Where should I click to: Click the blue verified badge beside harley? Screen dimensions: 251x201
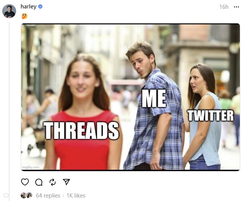(40, 7)
